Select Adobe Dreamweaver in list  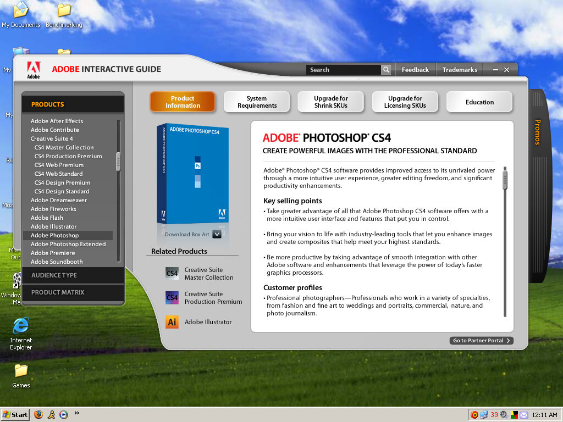(58, 200)
